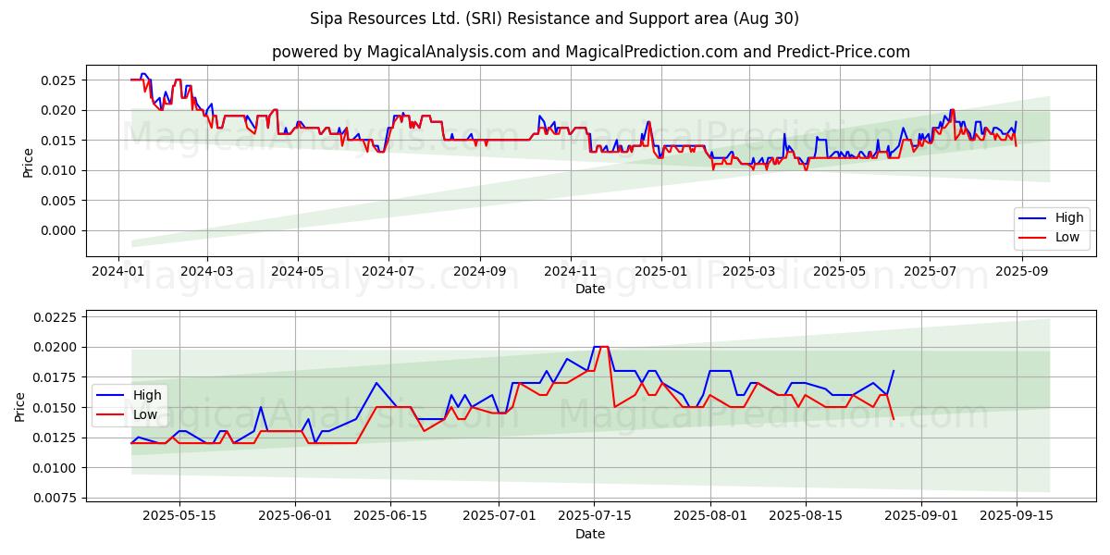Click the top chart's '2024-01' axis label

(118, 271)
